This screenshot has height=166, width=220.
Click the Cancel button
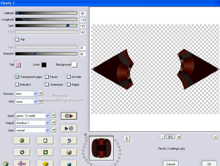[x=171, y=164]
